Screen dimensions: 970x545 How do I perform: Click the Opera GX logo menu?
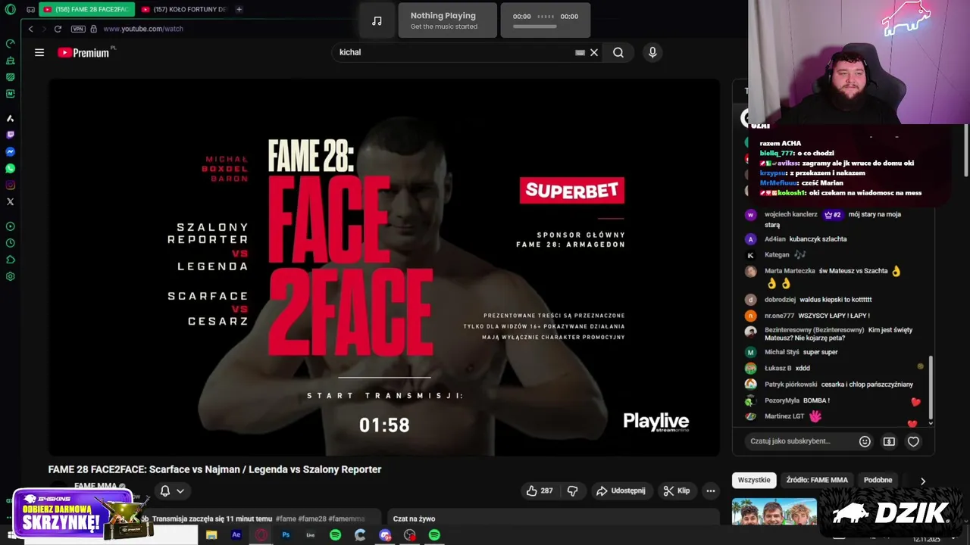point(10,9)
